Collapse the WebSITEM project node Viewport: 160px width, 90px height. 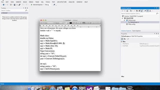122,18
